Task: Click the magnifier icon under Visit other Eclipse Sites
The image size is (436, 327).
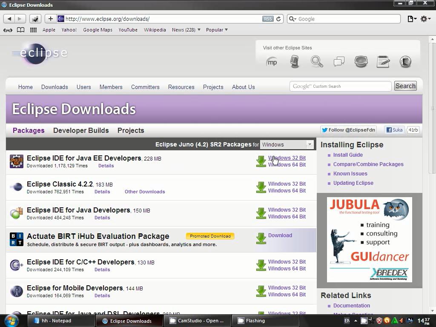Action: (317, 61)
